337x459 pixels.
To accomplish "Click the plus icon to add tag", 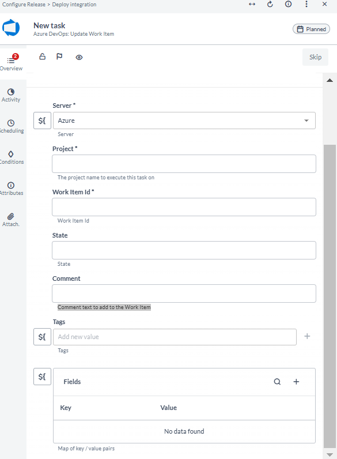I will [x=307, y=336].
